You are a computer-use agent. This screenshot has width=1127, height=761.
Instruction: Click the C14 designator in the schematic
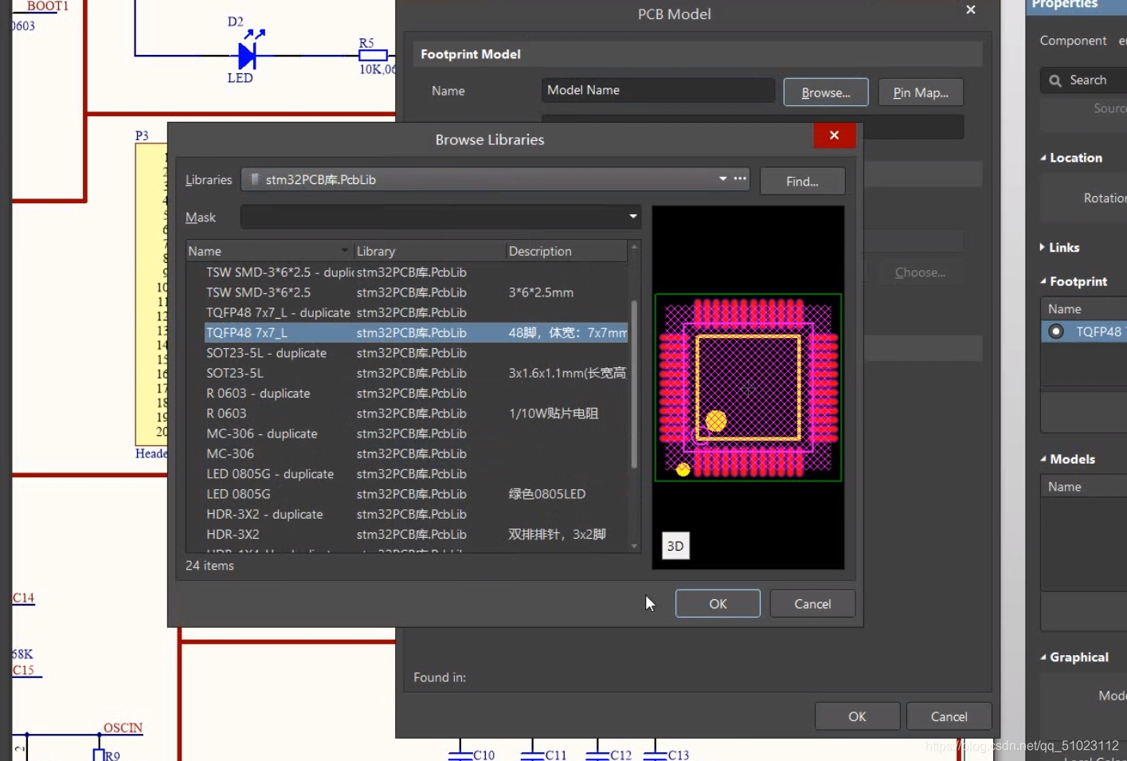coord(23,598)
